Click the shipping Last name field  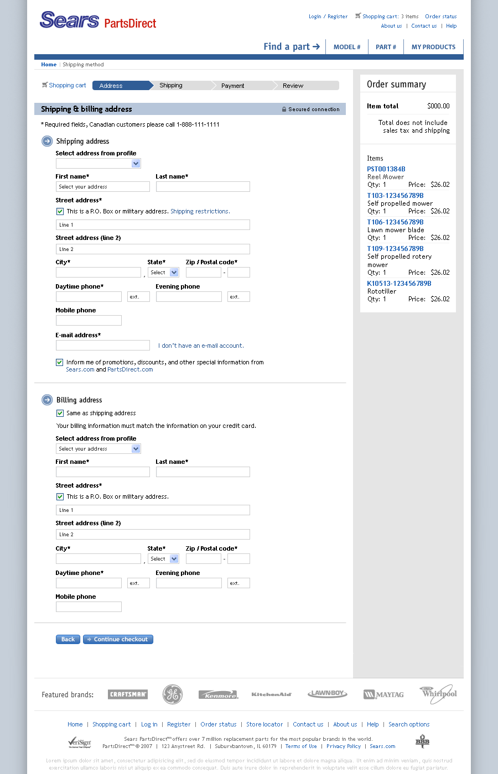click(203, 187)
